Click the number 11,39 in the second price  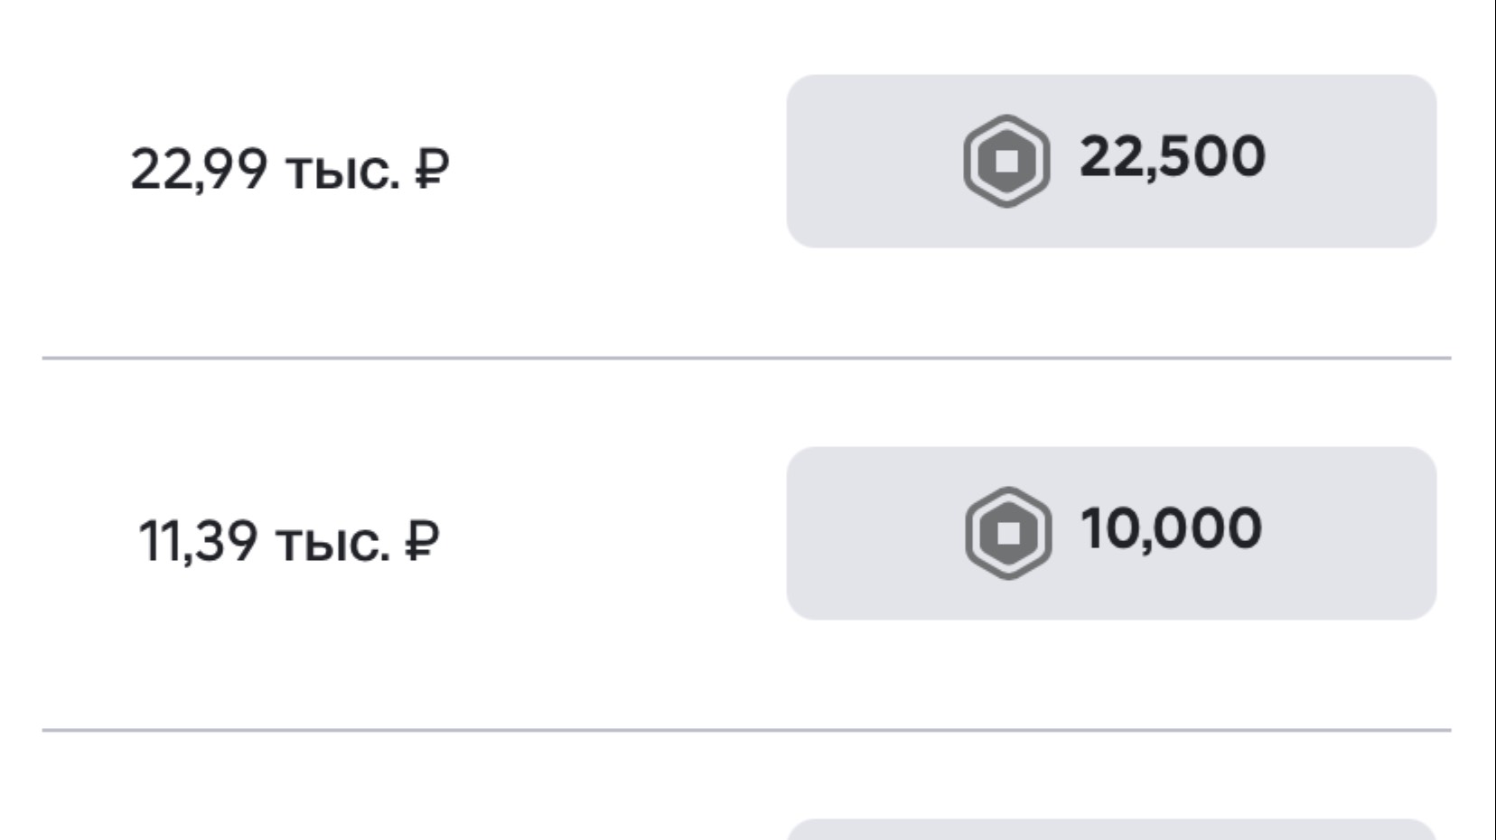pos(197,541)
